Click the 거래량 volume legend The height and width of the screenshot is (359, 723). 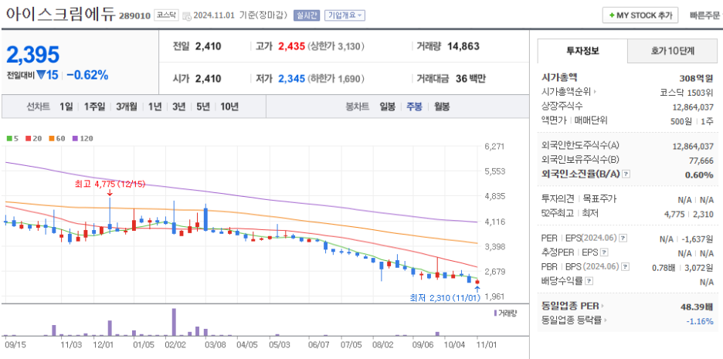[x=505, y=313]
